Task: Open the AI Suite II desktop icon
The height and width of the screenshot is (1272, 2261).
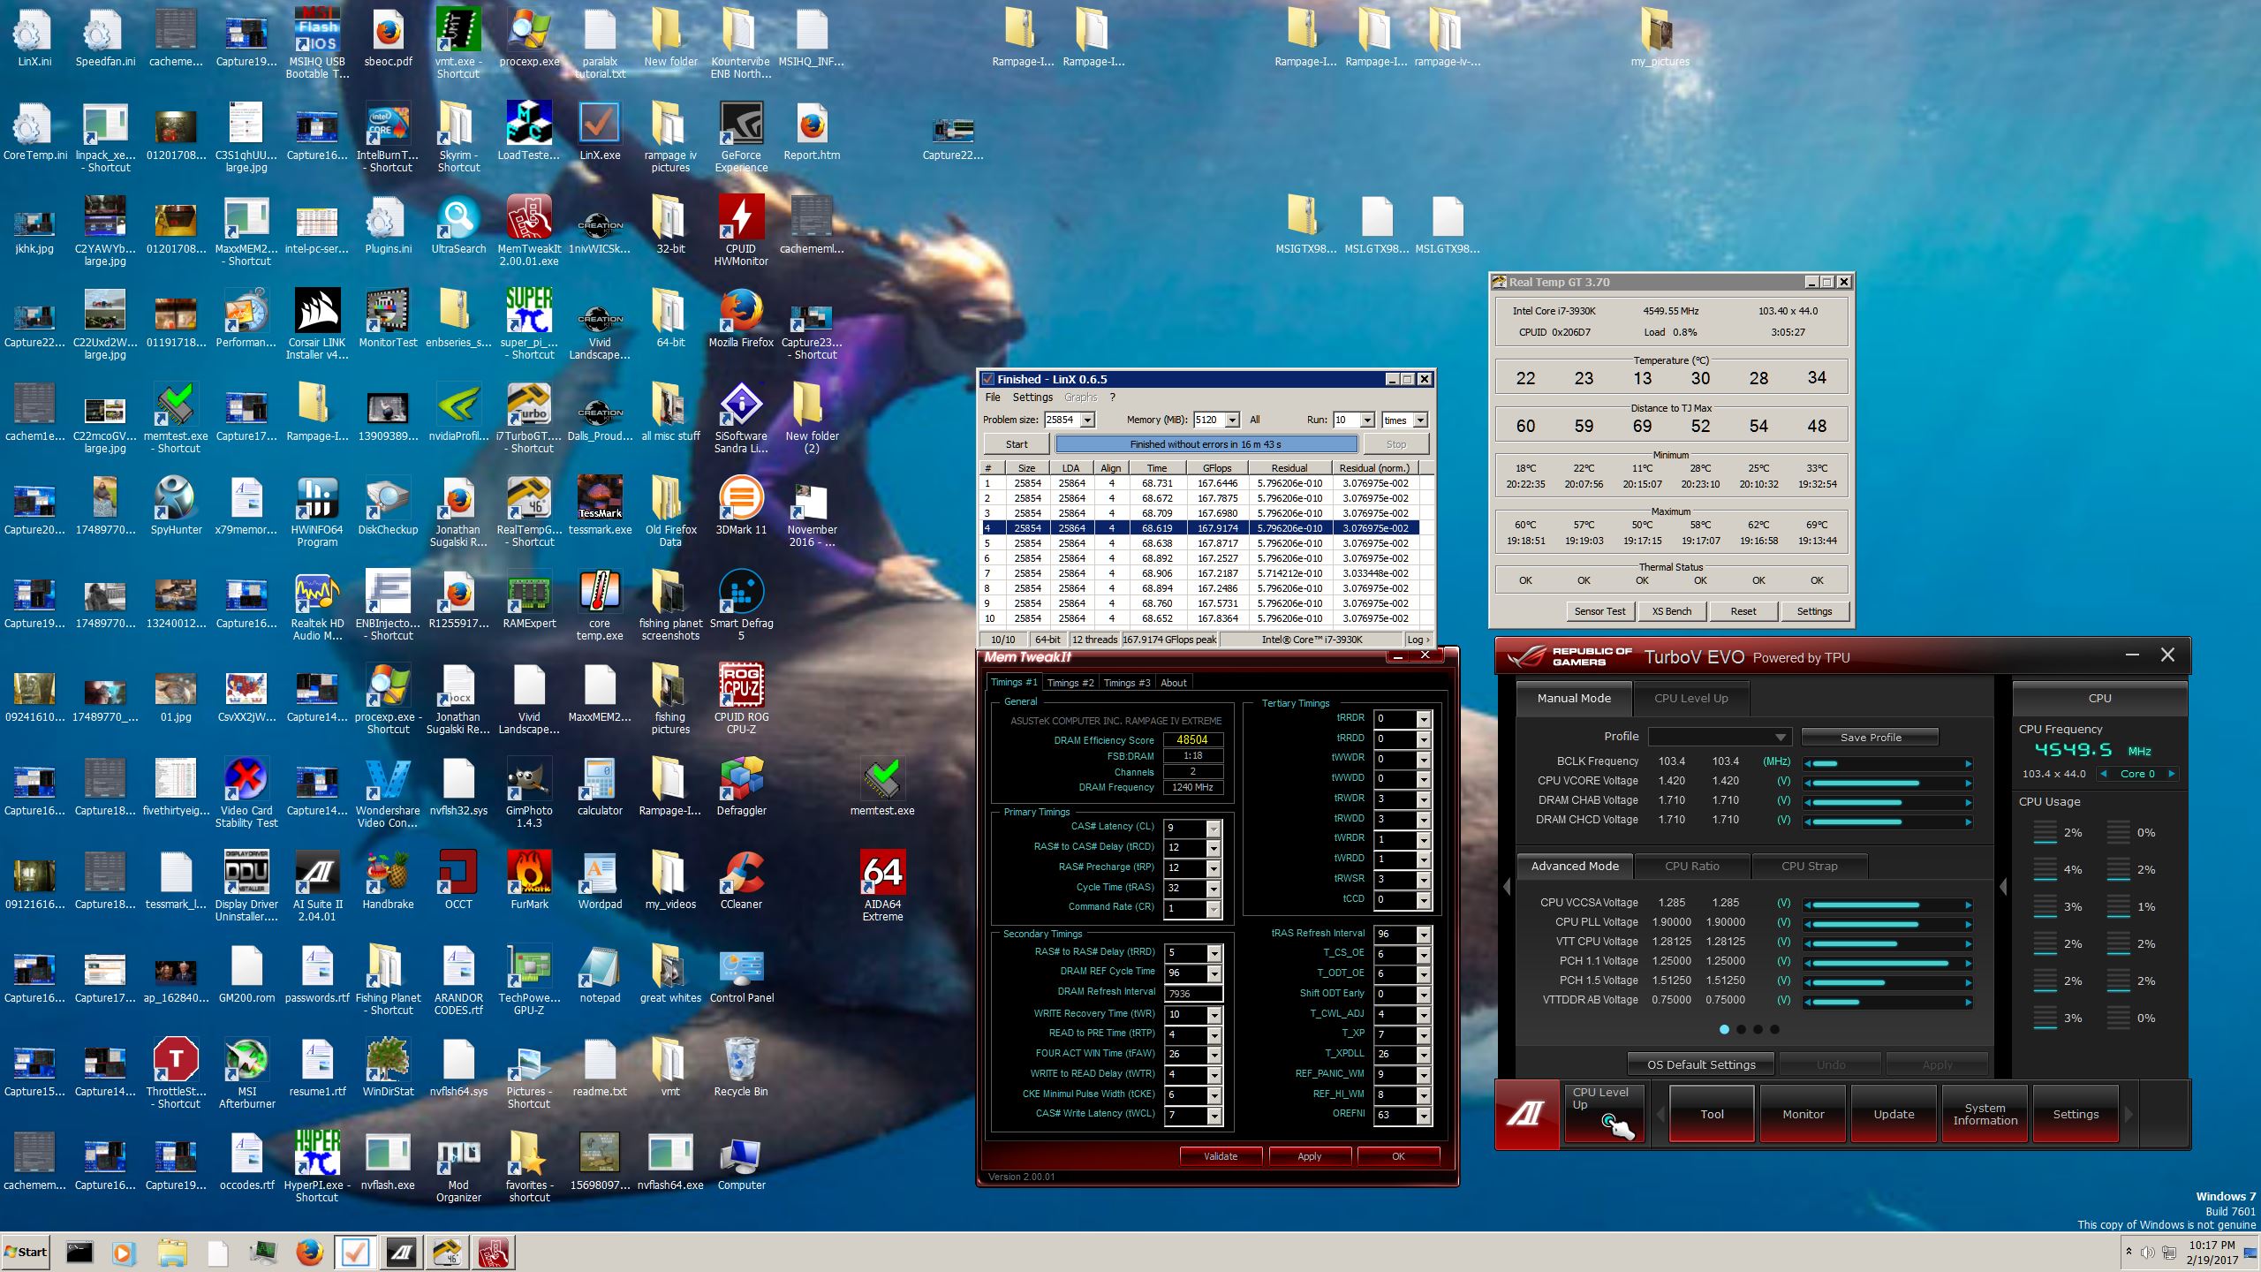Action: [x=317, y=884]
